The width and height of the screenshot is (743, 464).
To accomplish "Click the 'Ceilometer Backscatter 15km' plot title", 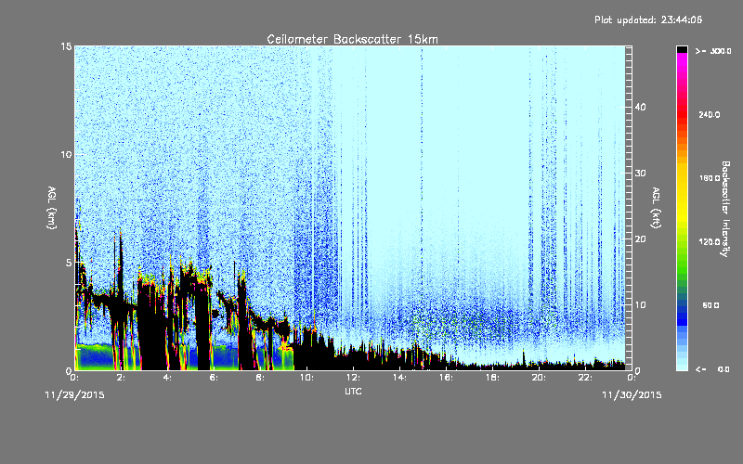I will [x=352, y=39].
